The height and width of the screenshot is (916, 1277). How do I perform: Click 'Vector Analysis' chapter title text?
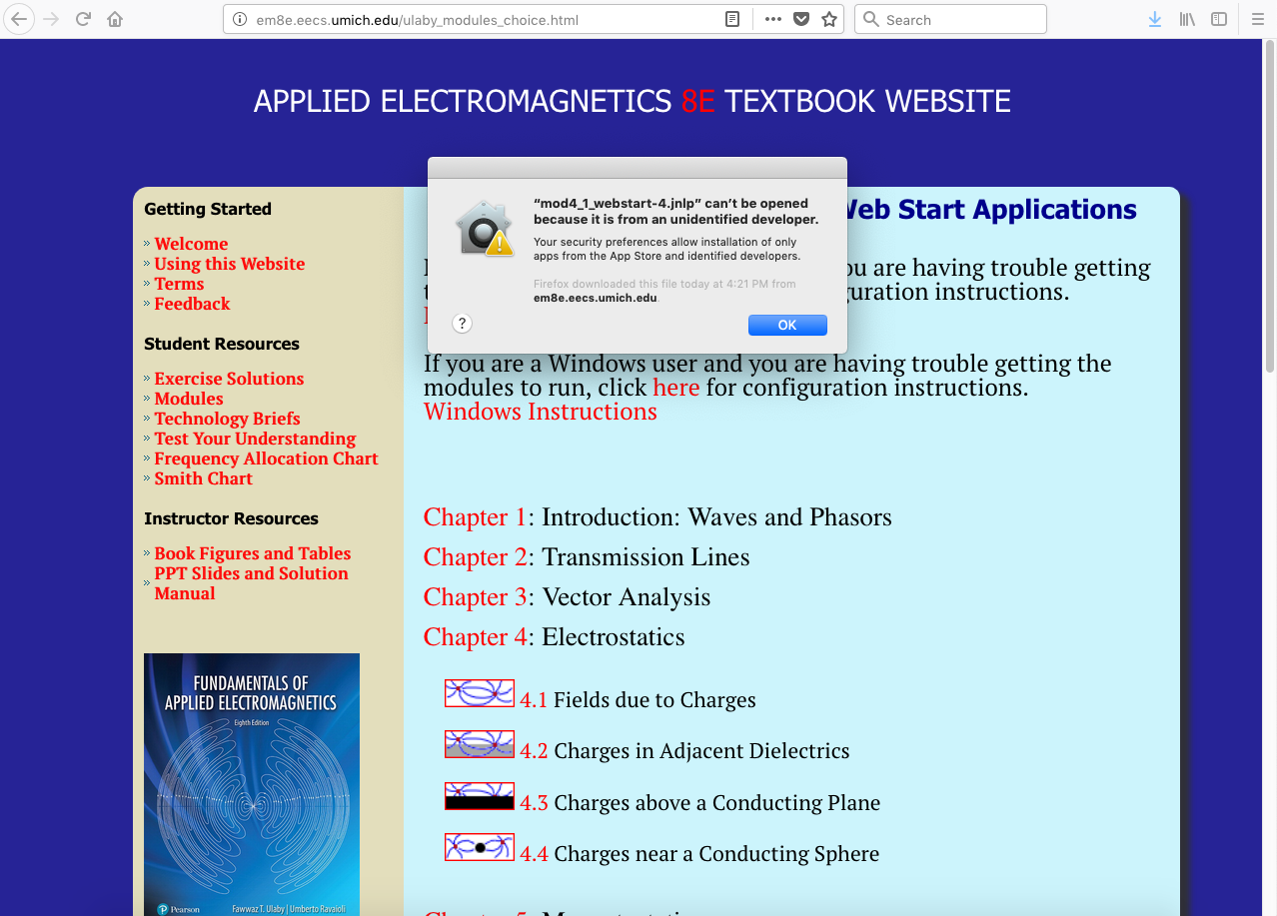pos(627,597)
